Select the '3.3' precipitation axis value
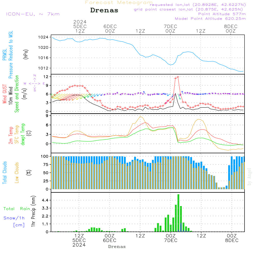The image size is (255, 255). (45, 208)
